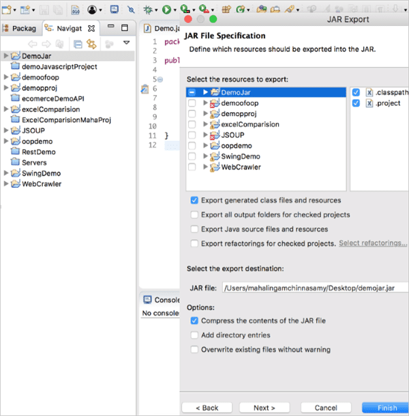409x416 pixels.
Task: Select RestDemo folder in Navigator
Action: [39, 152]
